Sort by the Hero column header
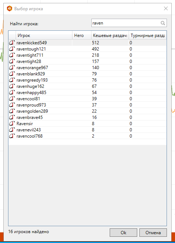Image resolution: width=175 pixels, height=243 pixels. click(81, 35)
